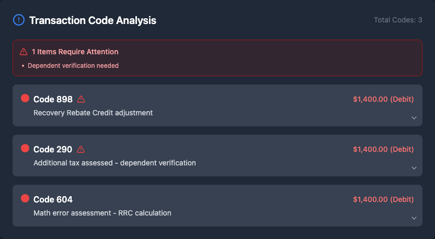Expand the Code 290 chevron
Image resolution: width=435 pixels, height=239 pixels.
point(414,168)
